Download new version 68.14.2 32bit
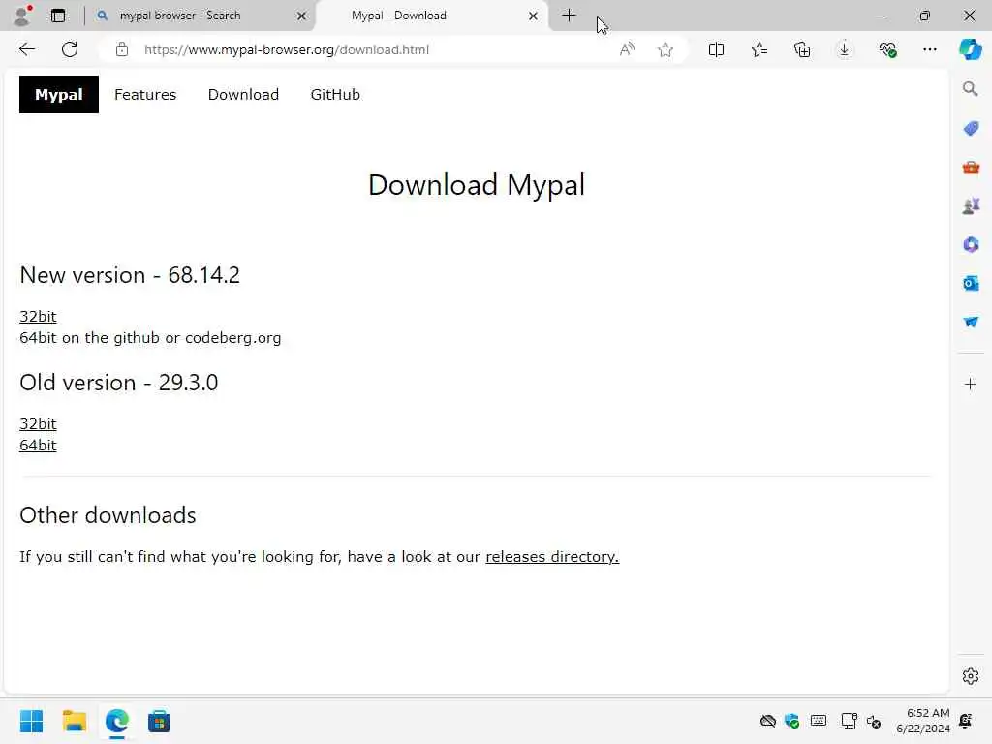The width and height of the screenshot is (992, 744). pyautogui.click(x=38, y=317)
